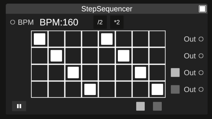Click the fourth row Out port
Image resolution: width=212 pixels, height=119 pixels.
[201, 89]
